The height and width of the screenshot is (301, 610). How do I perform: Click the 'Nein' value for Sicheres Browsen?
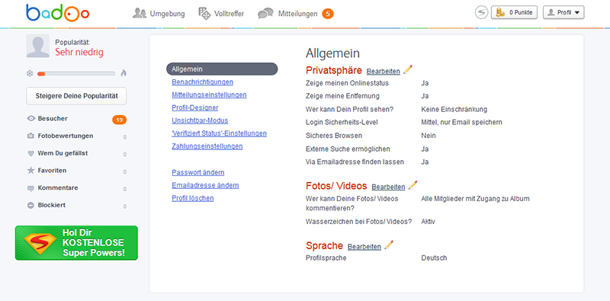(429, 136)
